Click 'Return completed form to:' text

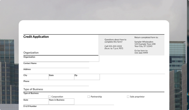[146, 37]
